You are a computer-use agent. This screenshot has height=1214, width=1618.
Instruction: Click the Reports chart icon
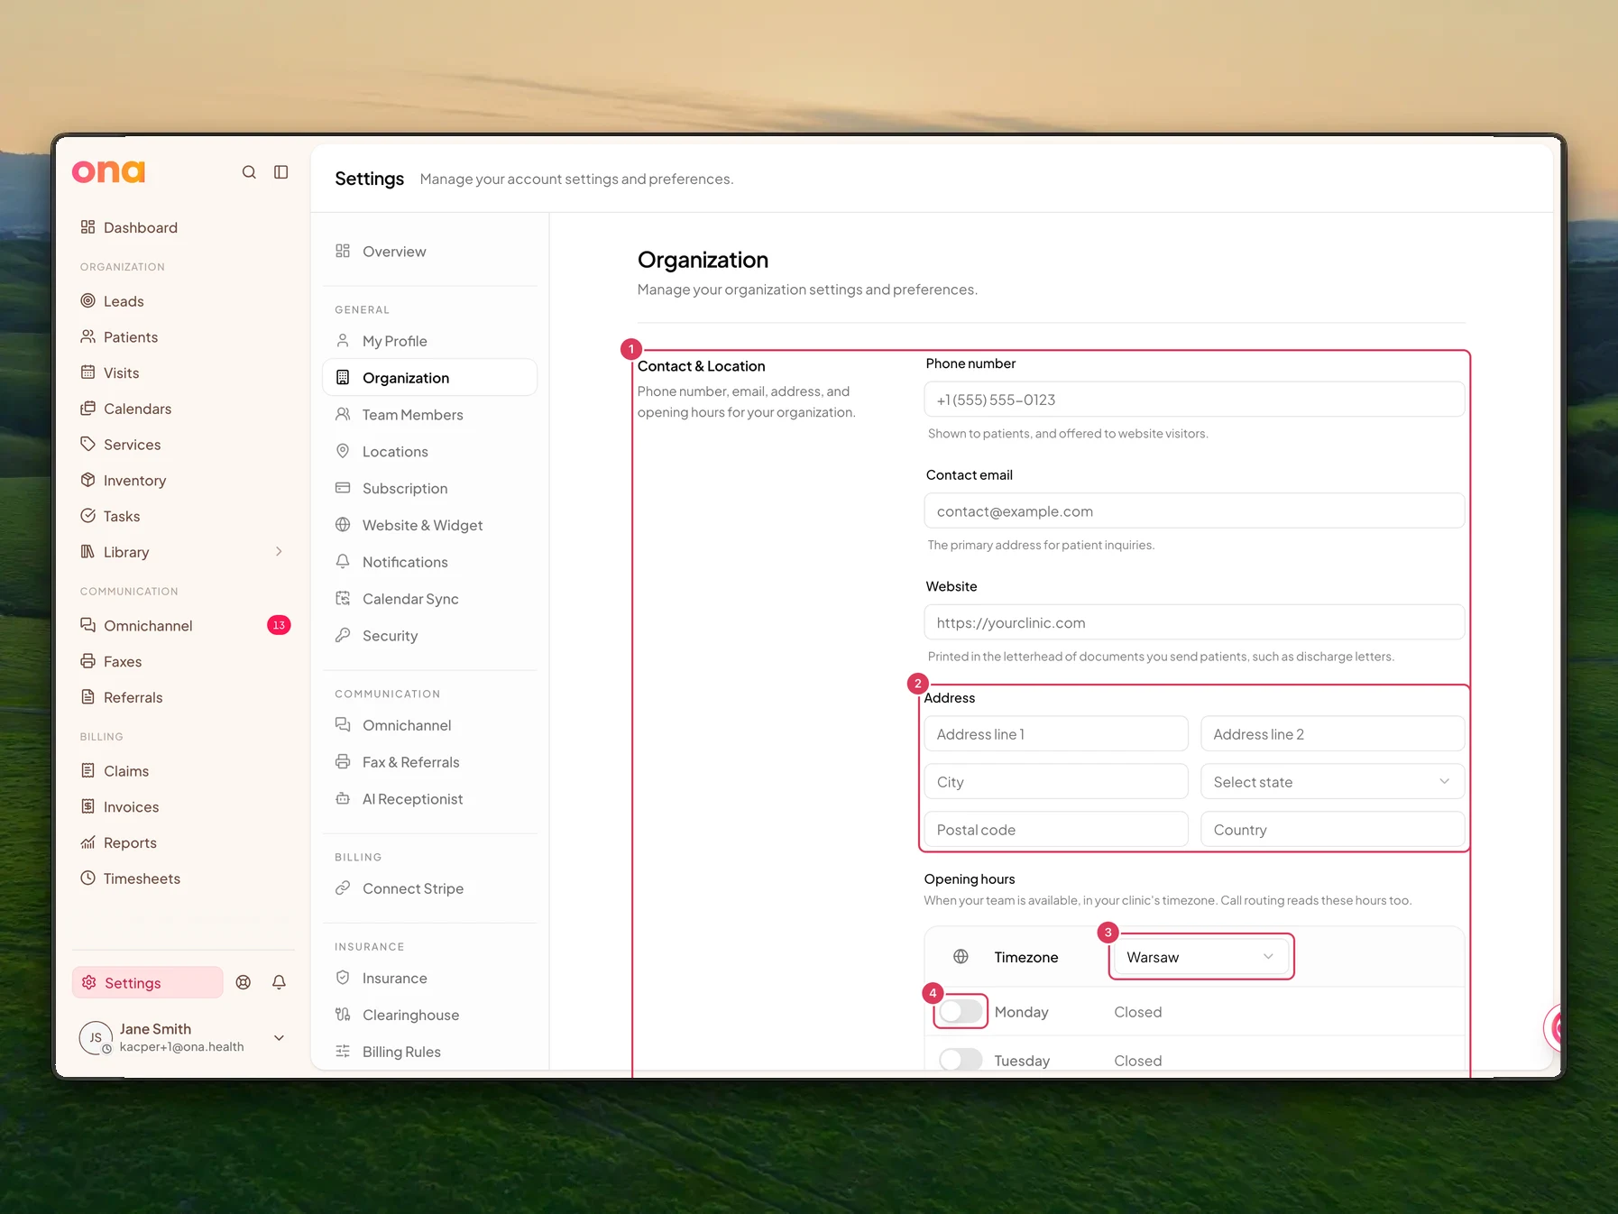pos(87,842)
